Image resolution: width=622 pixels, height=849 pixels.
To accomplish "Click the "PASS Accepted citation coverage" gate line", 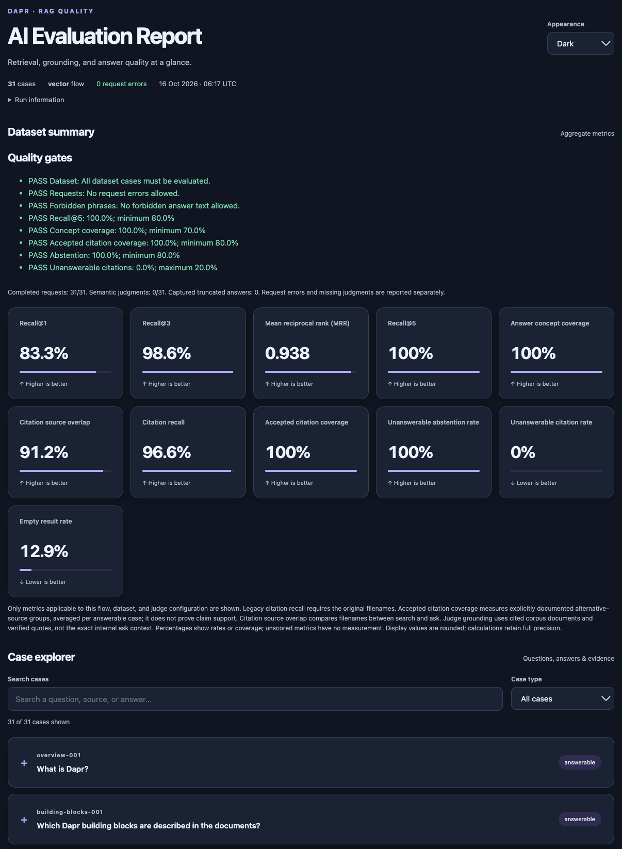I will [x=133, y=243].
